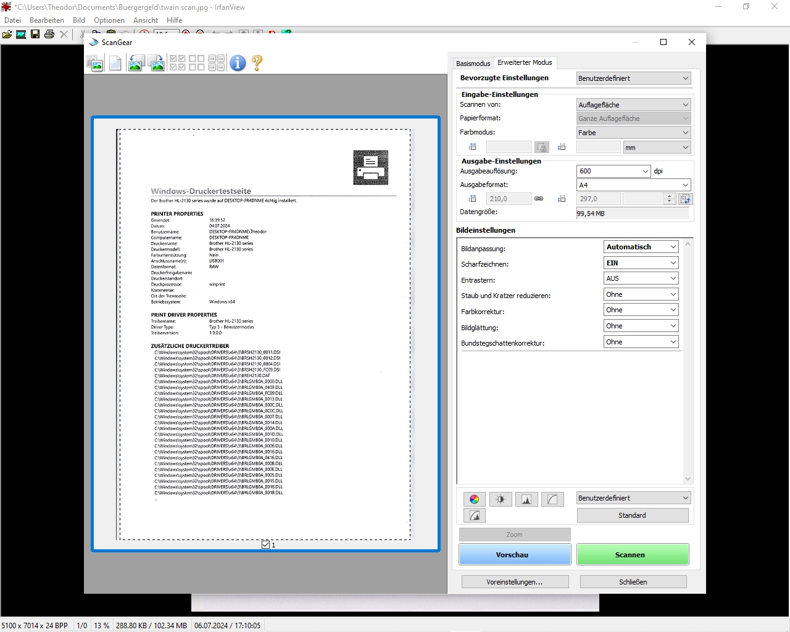Select the Erweiterter Modus tab
This screenshot has height=632, width=790.
525,62
